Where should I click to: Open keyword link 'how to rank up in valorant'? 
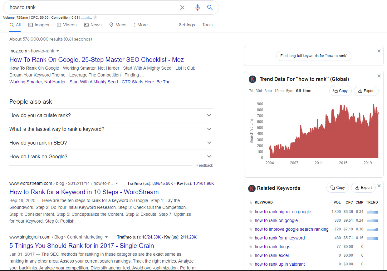(x=280, y=264)
